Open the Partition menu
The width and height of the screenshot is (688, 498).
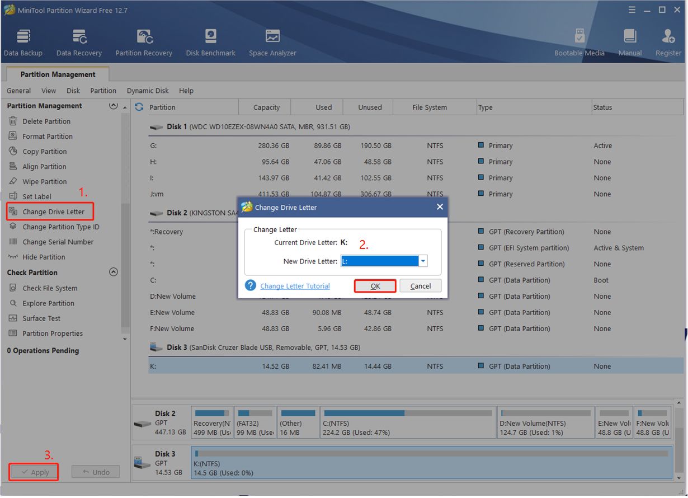(x=103, y=91)
